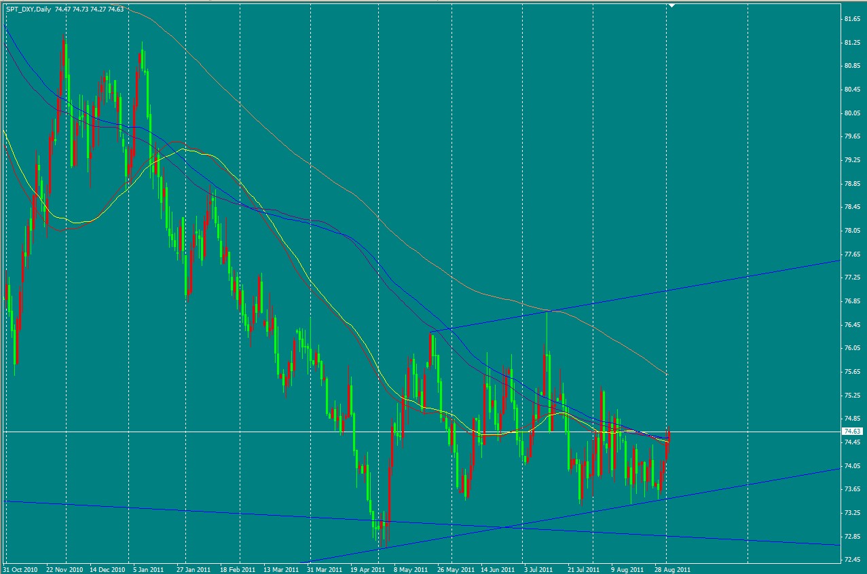Select the 72.85 price axis label
This screenshot has height=574, width=867.
pos(852,537)
